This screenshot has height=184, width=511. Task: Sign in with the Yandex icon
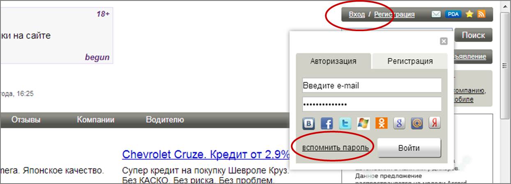click(x=435, y=123)
